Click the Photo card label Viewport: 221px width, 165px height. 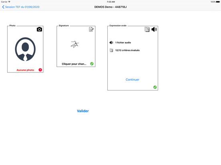point(12,26)
